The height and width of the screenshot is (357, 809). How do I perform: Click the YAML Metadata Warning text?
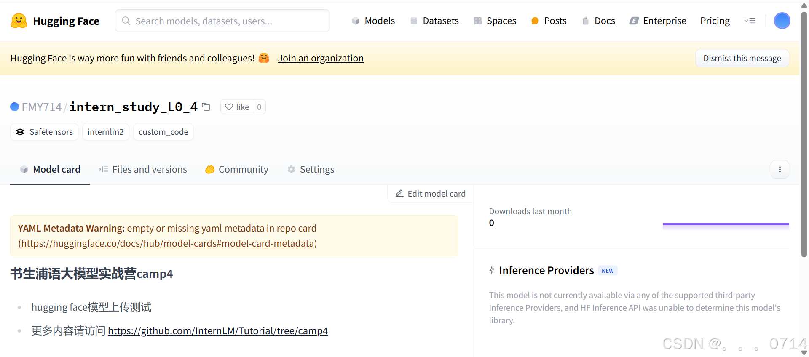71,228
